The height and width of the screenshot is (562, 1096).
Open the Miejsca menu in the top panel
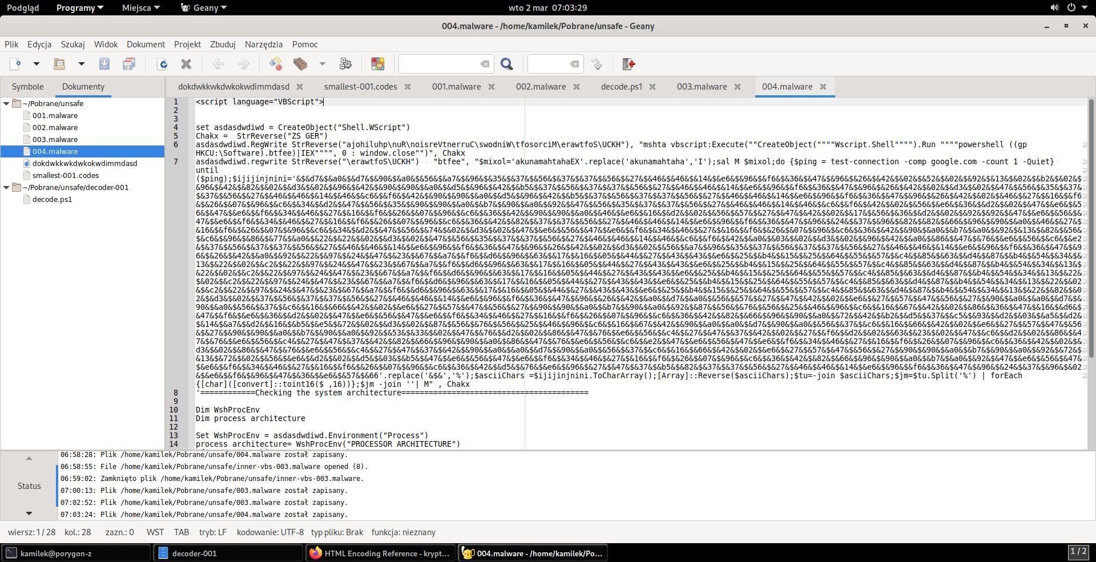[141, 8]
